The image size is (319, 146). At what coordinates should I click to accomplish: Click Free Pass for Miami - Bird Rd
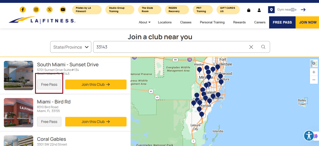(x=49, y=122)
